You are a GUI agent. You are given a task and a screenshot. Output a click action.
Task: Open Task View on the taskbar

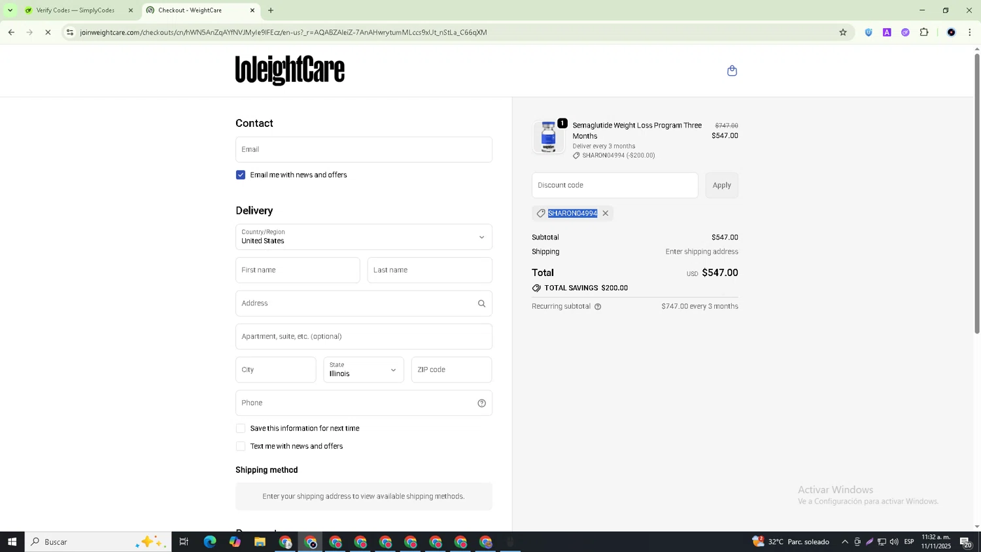coord(184,542)
